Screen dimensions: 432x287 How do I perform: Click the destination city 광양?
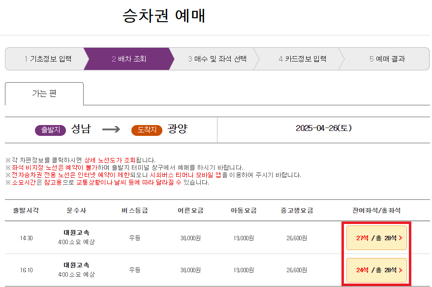[x=178, y=129]
